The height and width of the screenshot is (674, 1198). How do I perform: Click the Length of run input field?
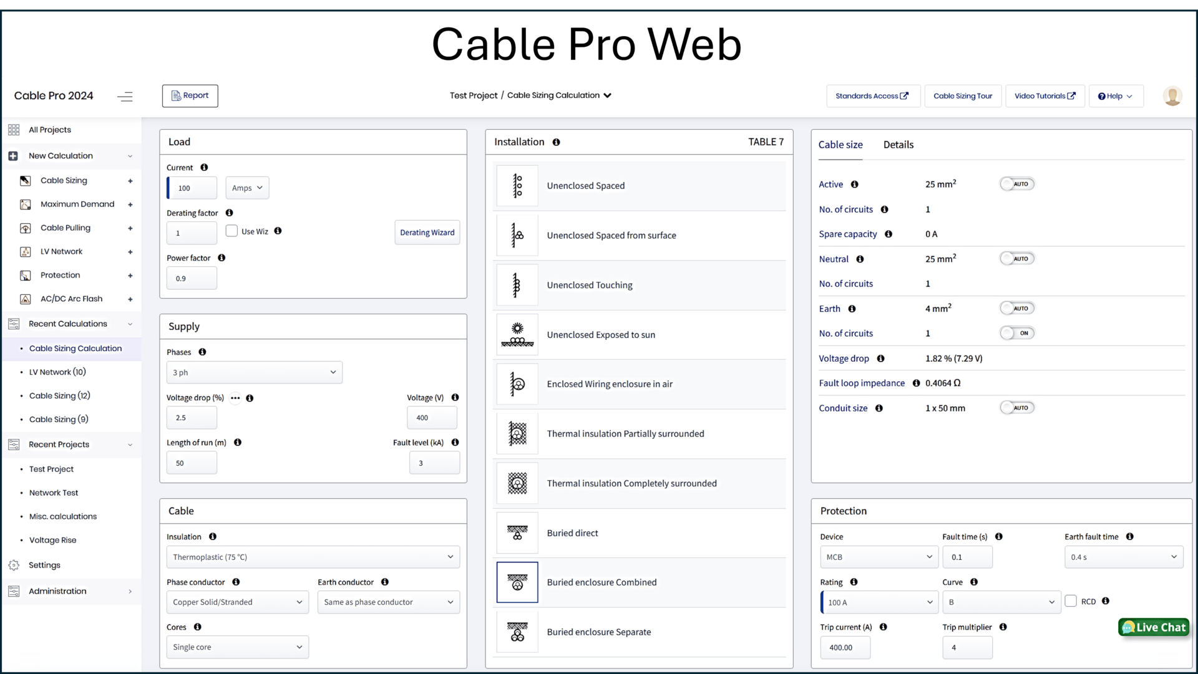coord(192,463)
